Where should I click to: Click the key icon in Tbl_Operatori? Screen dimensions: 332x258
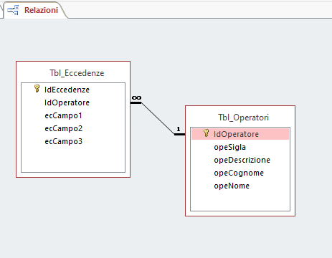206,133
